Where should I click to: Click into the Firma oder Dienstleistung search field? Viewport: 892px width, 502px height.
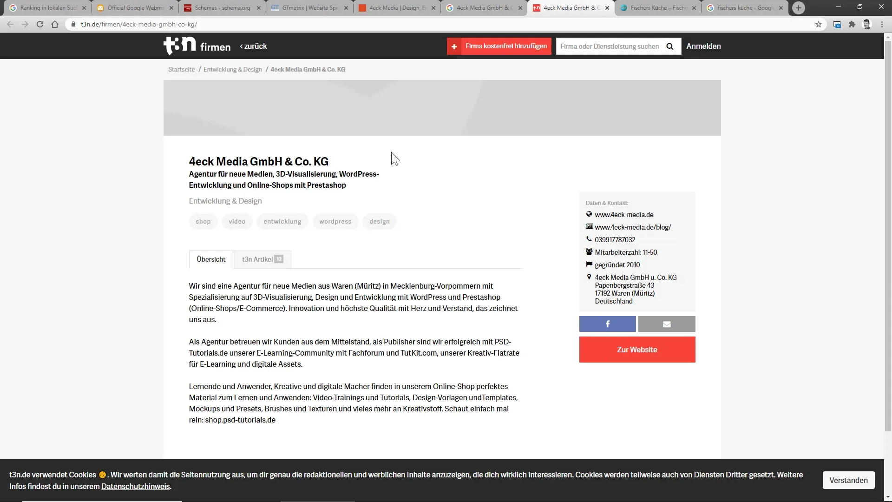pyautogui.click(x=610, y=46)
